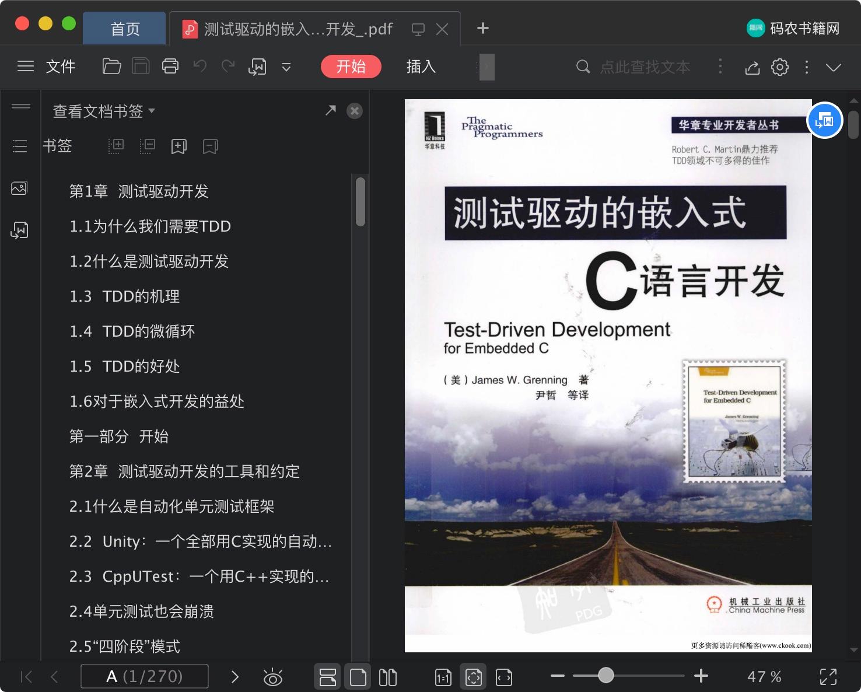This screenshot has width=861, height=692.
Task: Click the zoom slider handle
Action: (606, 676)
